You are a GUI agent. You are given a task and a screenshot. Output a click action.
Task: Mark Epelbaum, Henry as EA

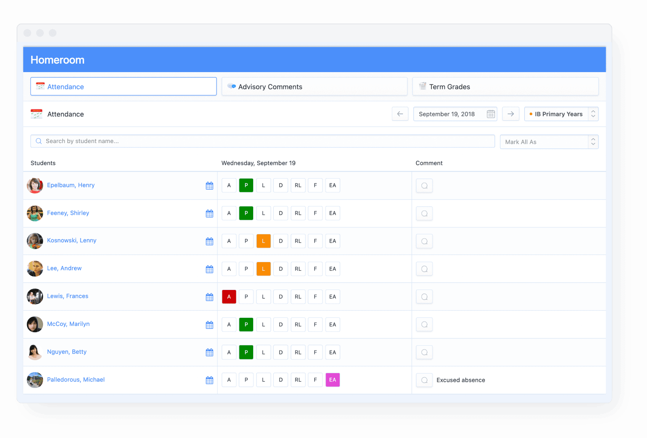[332, 185]
